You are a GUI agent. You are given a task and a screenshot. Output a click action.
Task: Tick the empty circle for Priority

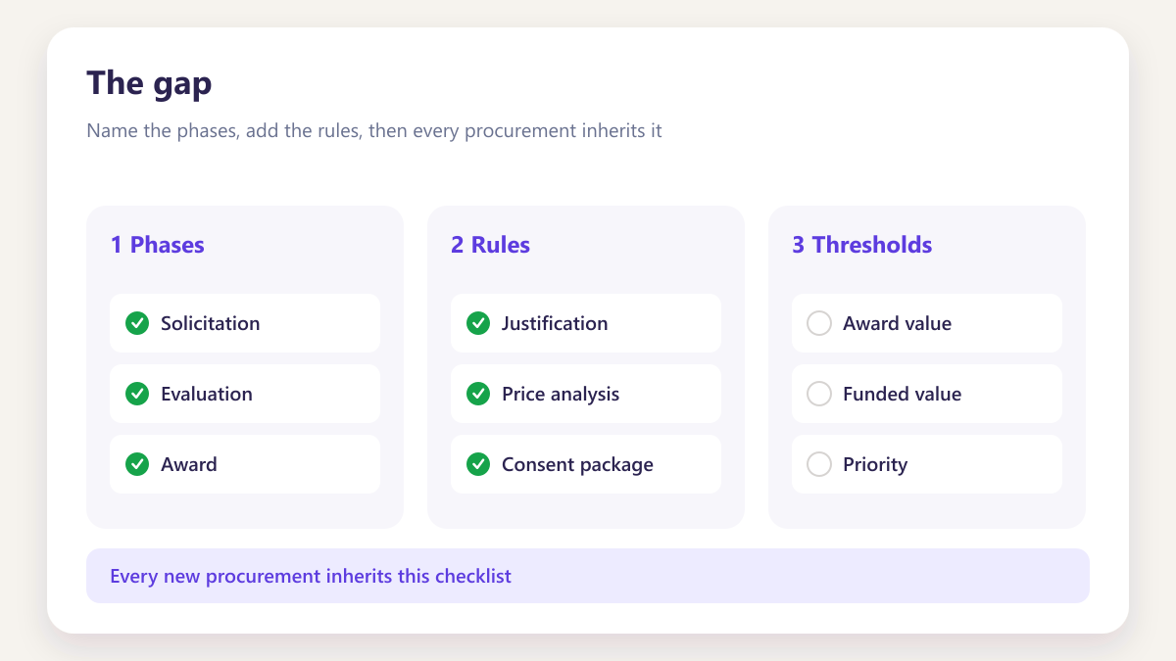[819, 464]
